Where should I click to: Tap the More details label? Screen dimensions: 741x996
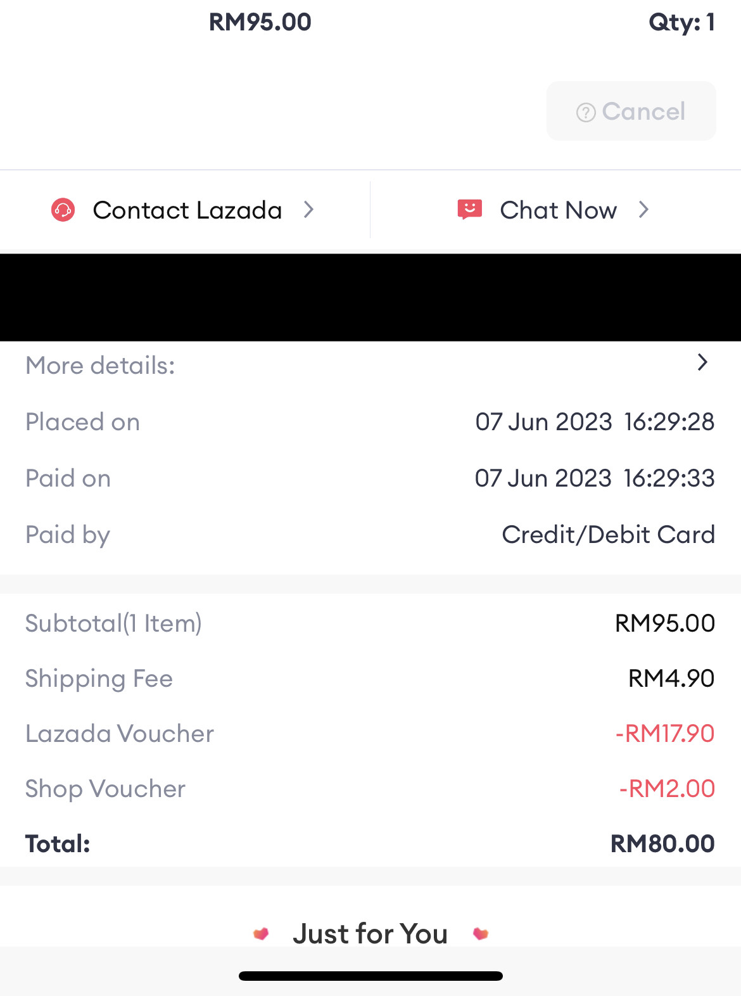pos(100,366)
